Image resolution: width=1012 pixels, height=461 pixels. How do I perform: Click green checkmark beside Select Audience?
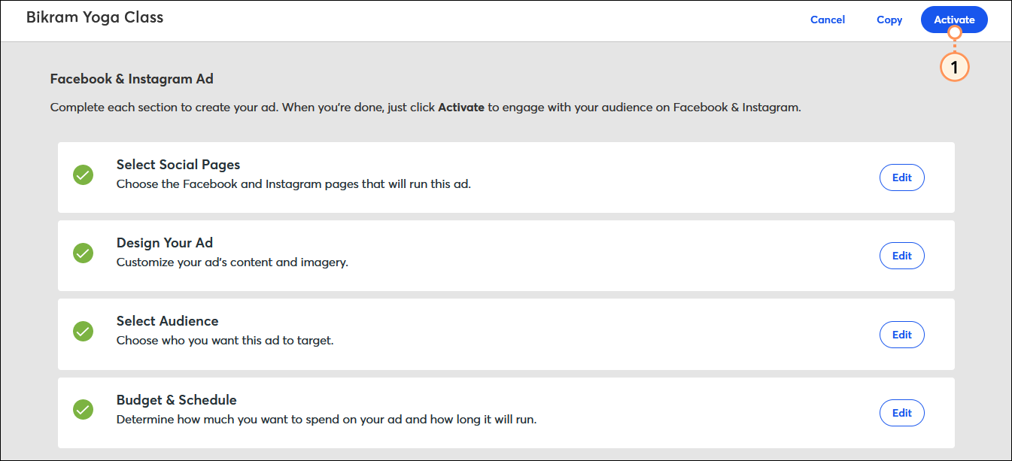(84, 331)
